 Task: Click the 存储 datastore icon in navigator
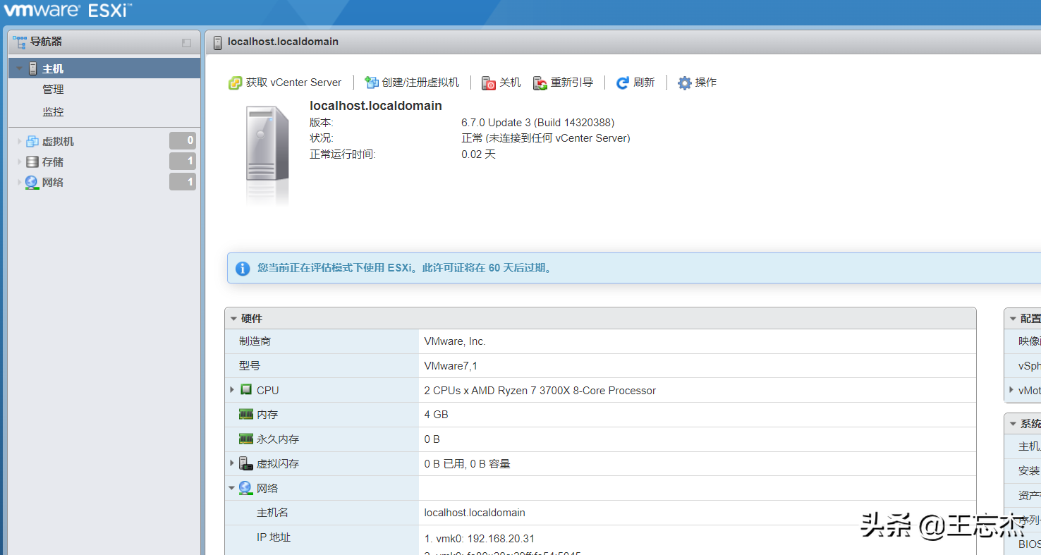point(32,161)
